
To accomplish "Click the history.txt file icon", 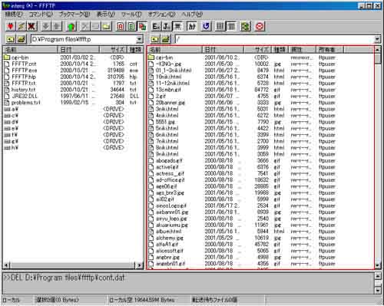I will tap(7, 90).
